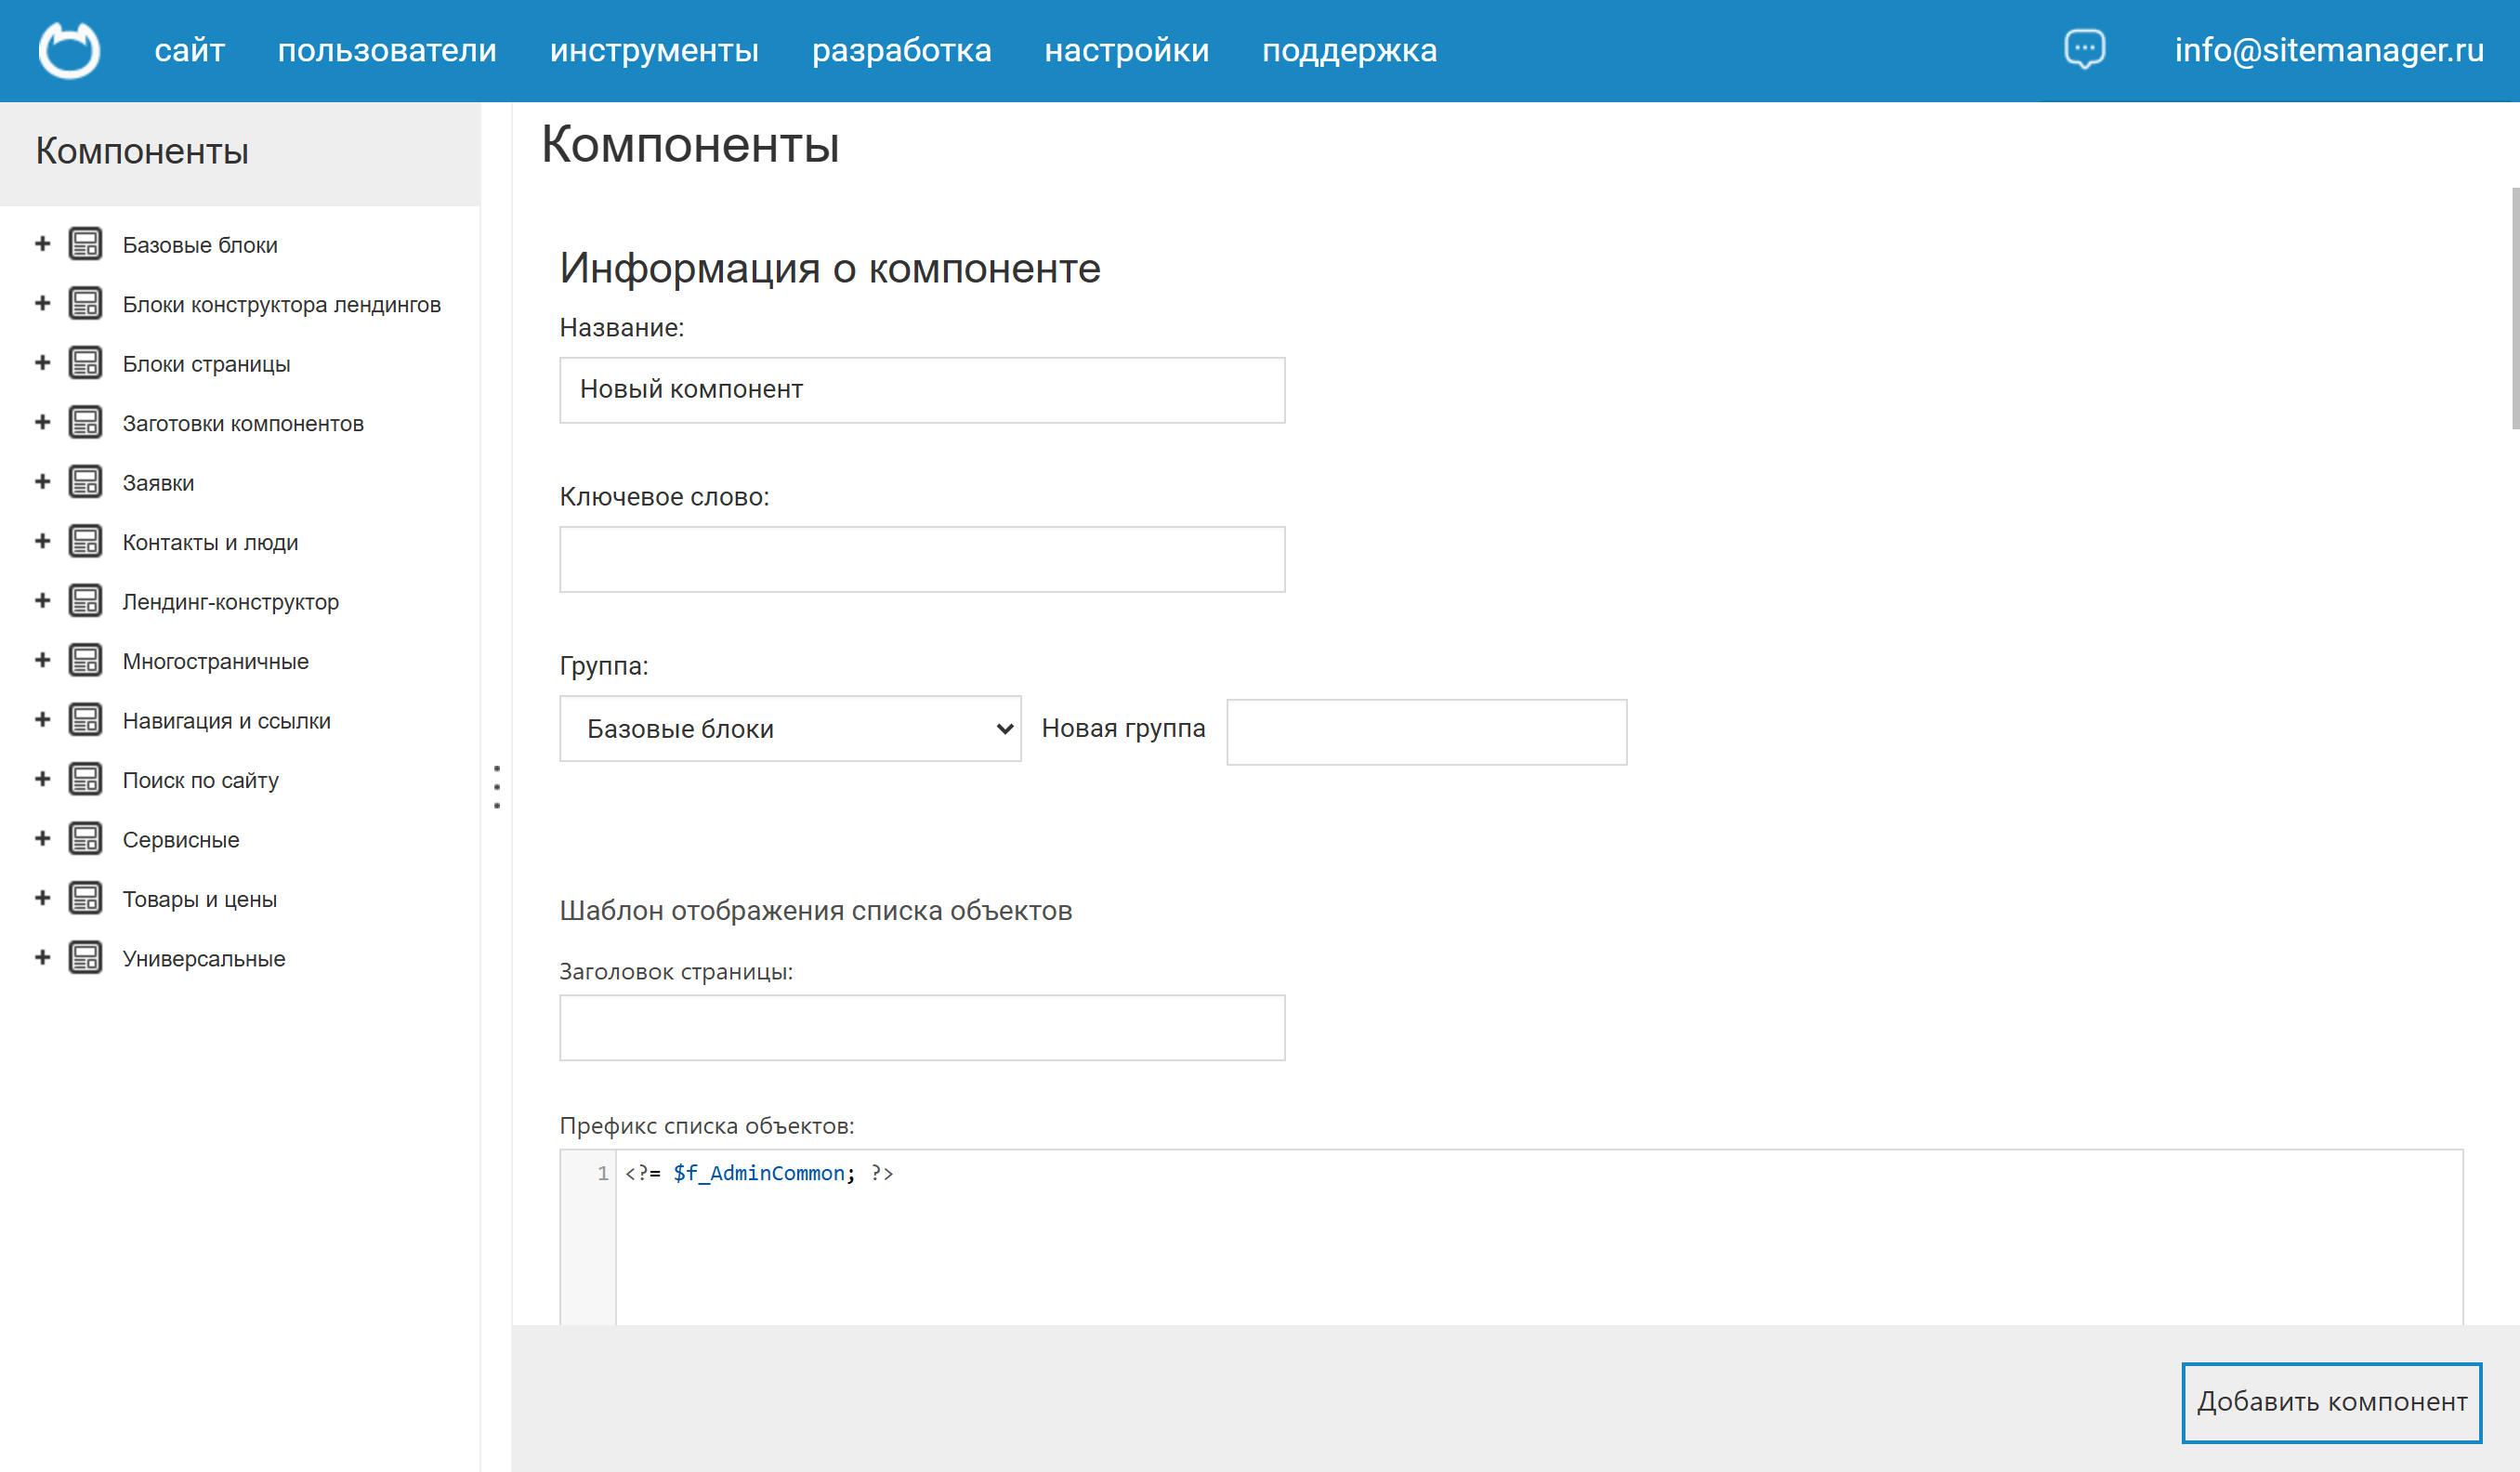Image resolution: width=2520 pixels, height=1472 pixels.
Task: Select Товары и цены in the tree
Action: (200, 900)
